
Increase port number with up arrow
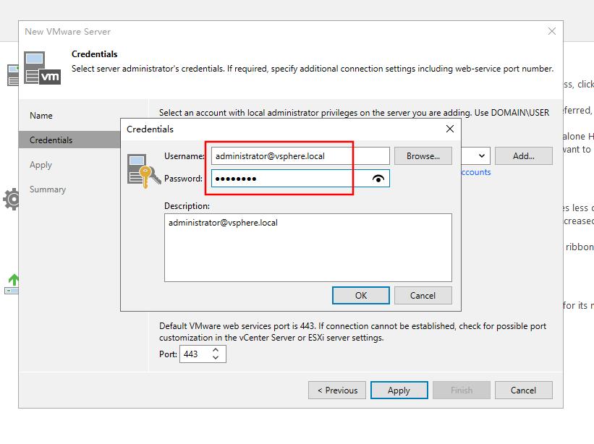pyautogui.click(x=216, y=350)
